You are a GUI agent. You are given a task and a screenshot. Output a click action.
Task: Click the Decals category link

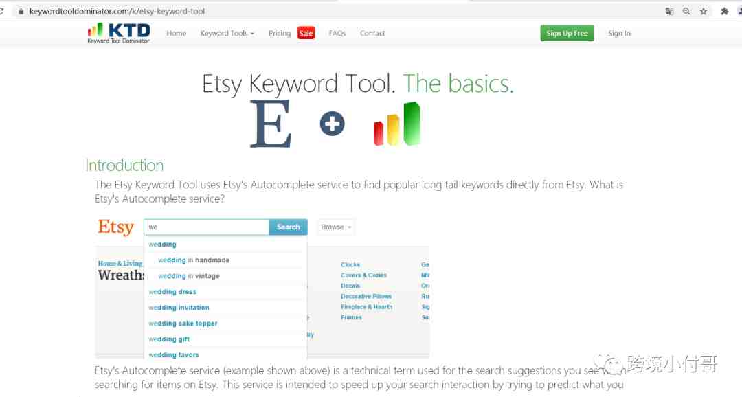pyautogui.click(x=350, y=286)
